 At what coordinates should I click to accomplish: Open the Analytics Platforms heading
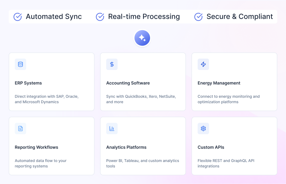pos(126,147)
